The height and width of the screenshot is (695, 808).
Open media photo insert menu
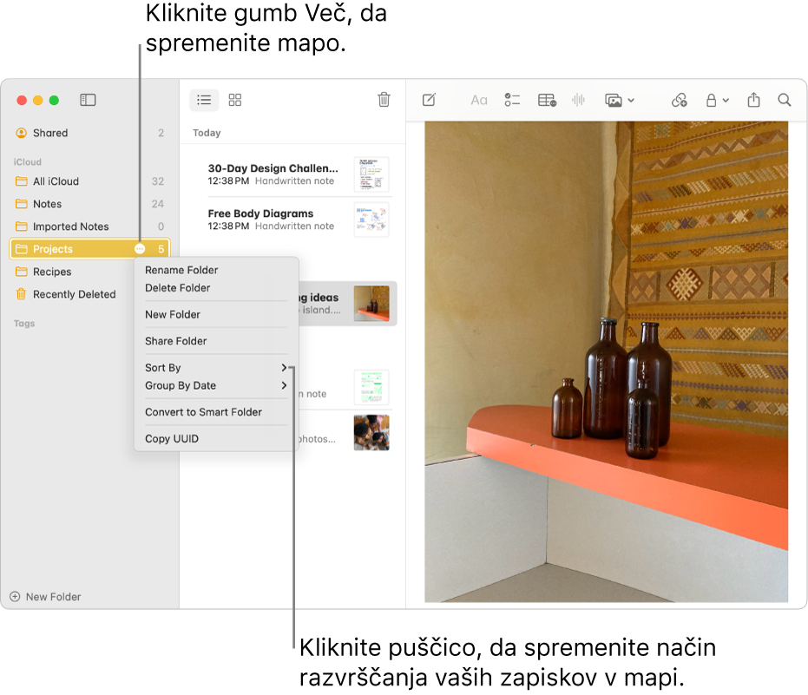(619, 100)
